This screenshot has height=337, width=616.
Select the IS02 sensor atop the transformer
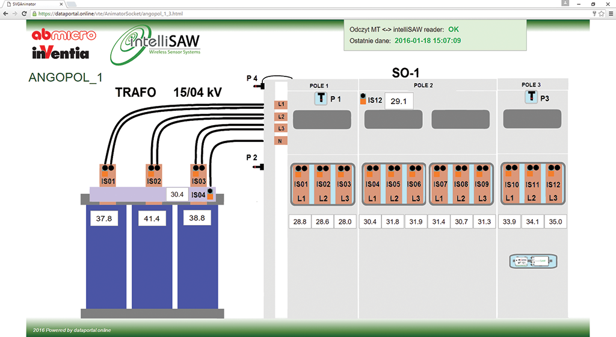(153, 176)
